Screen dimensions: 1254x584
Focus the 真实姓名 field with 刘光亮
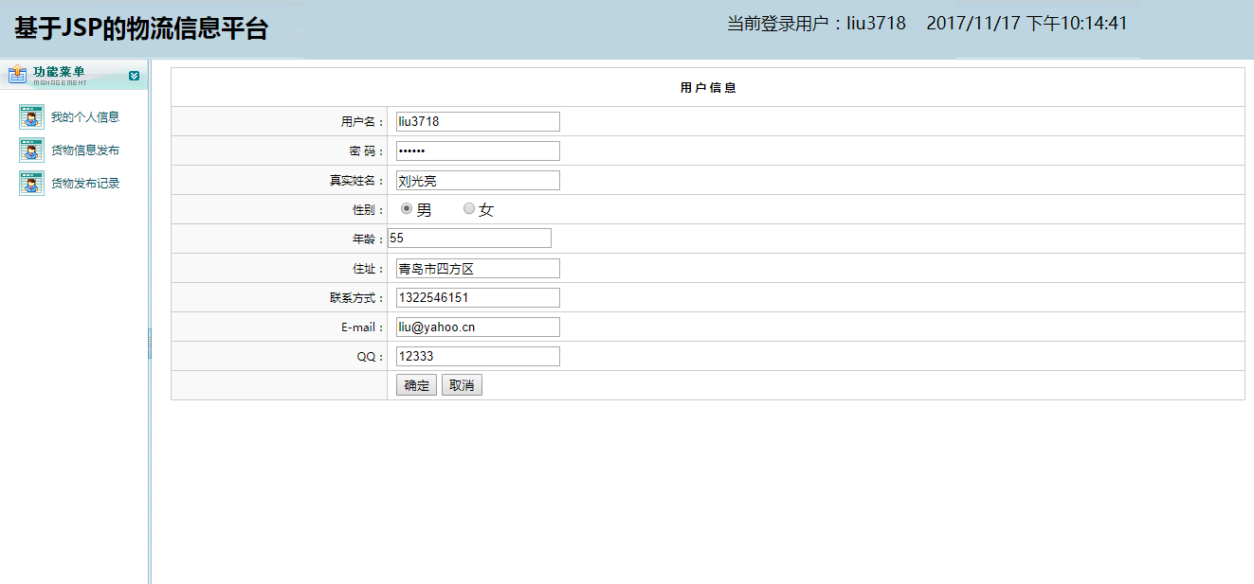[478, 180]
